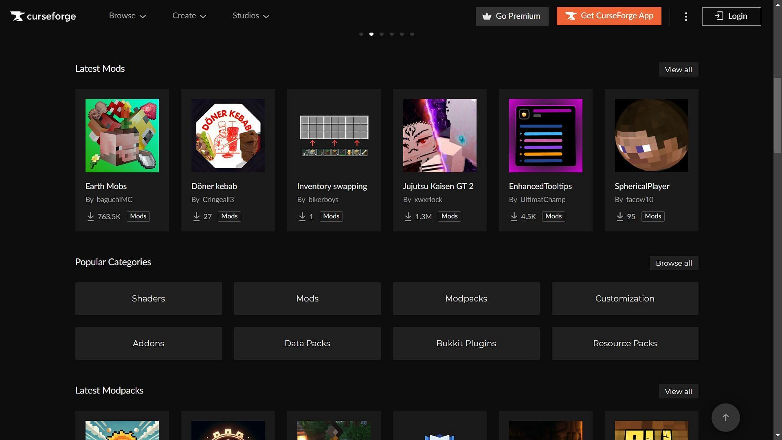This screenshot has height=440, width=782.
Task: Click the Go Premium crown icon
Action: click(487, 16)
